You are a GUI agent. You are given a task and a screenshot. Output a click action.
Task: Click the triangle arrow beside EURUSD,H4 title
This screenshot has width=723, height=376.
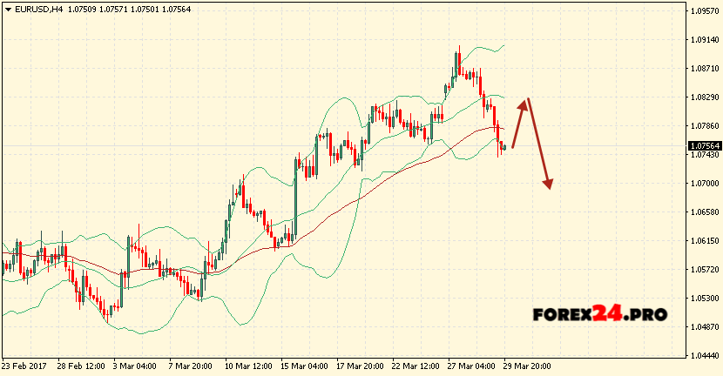(8, 10)
